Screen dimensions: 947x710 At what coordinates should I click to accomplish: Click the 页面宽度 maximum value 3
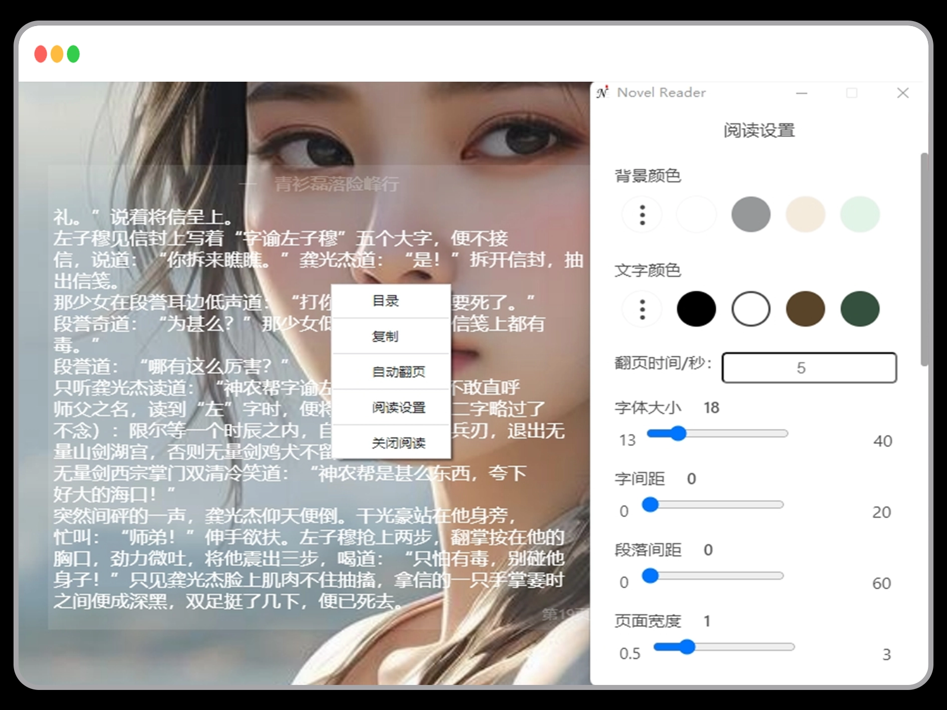886,654
